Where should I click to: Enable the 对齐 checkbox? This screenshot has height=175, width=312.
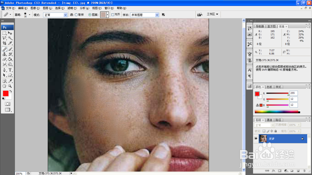pyautogui.click(x=113, y=15)
